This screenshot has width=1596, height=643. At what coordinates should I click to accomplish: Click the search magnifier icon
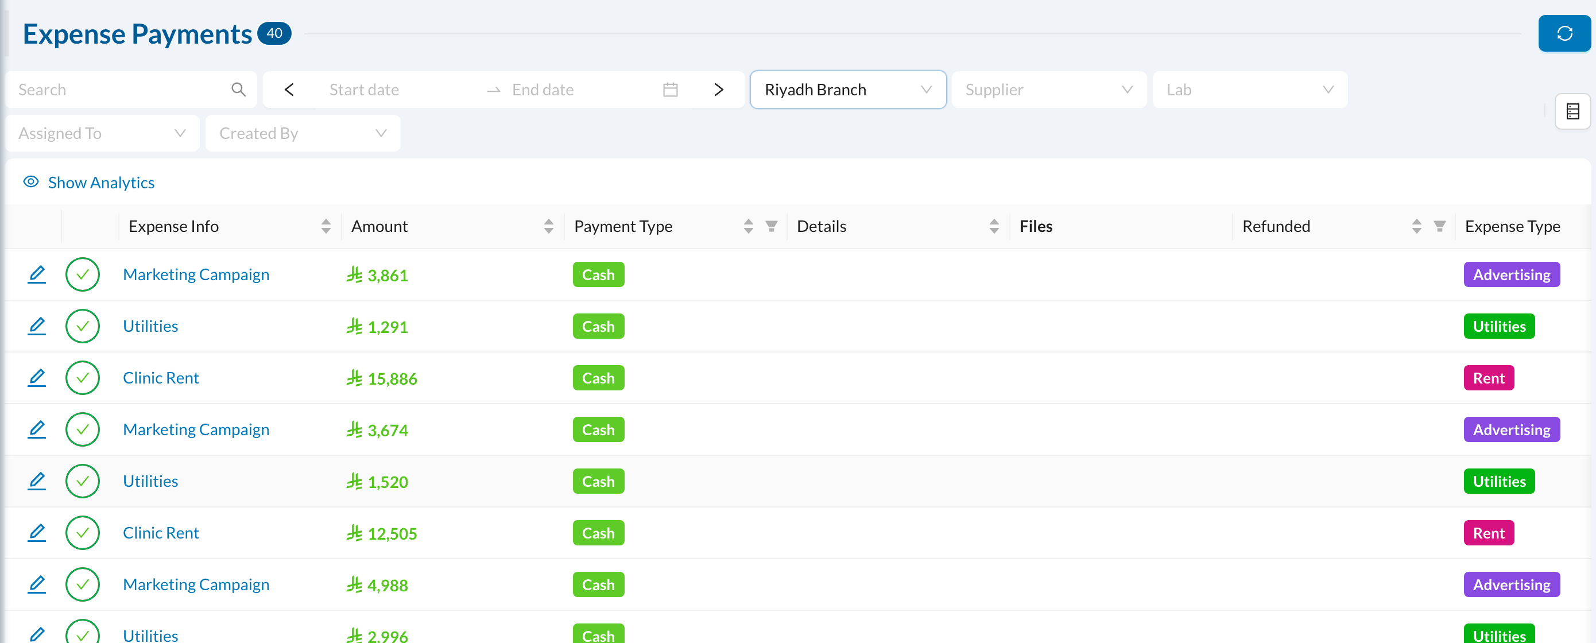238,90
